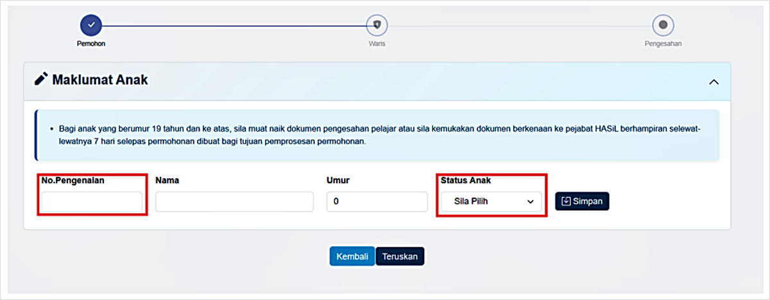This screenshot has width=770, height=300.
Task: Click the Pengesahan step circle icon
Action: click(663, 25)
